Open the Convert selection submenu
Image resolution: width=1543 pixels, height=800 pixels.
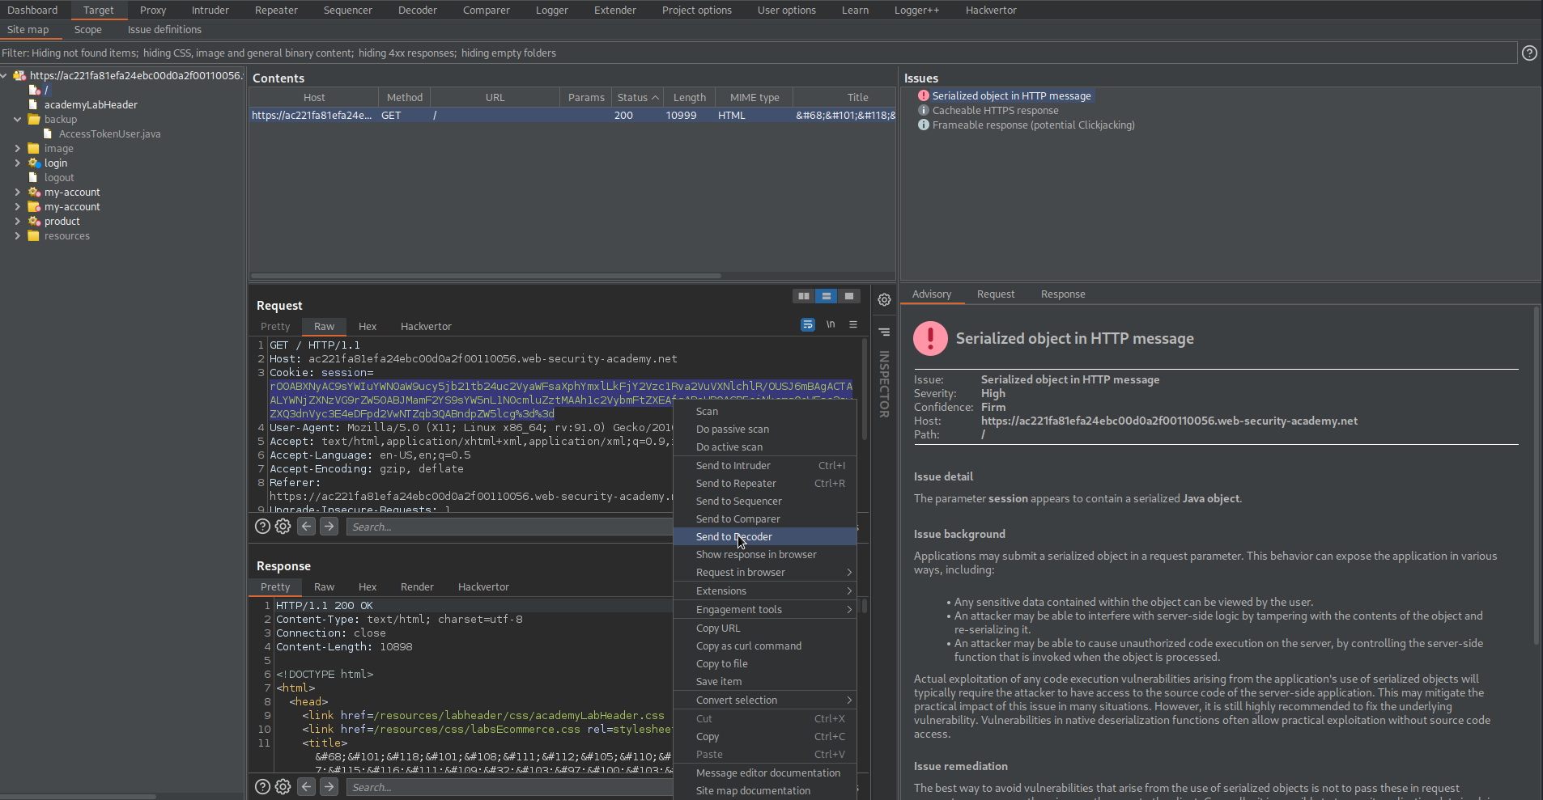765,701
